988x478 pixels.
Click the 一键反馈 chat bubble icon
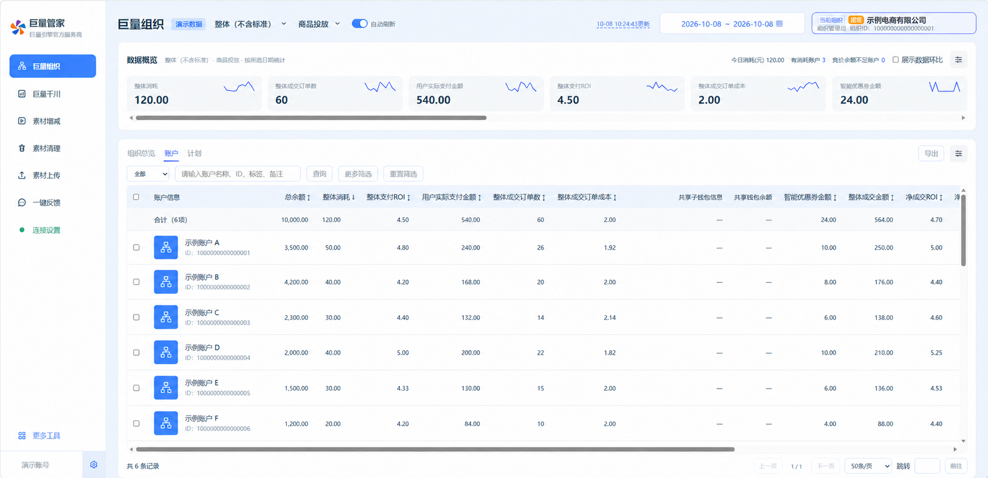[x=22, y=203]
